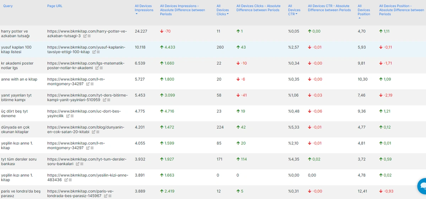This screenshot has width=426, height=199.
Task: Click the Page URL column header
Action: pyautogui.click(x=55, y=6)
